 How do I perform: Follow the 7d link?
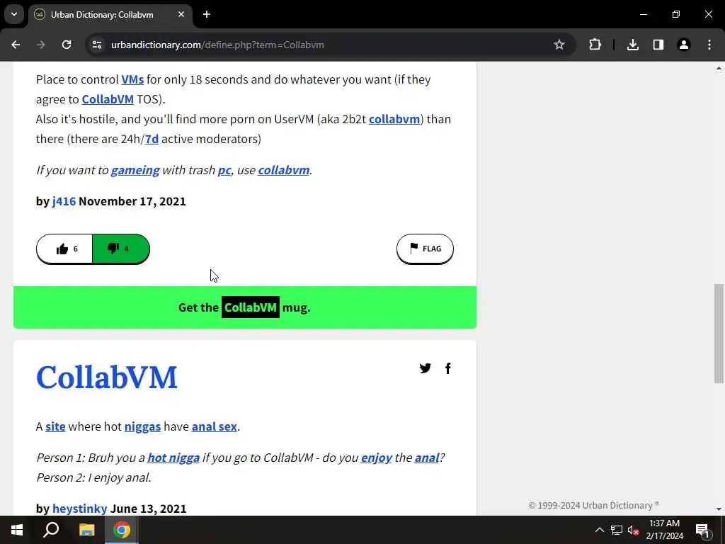(152, 140)
